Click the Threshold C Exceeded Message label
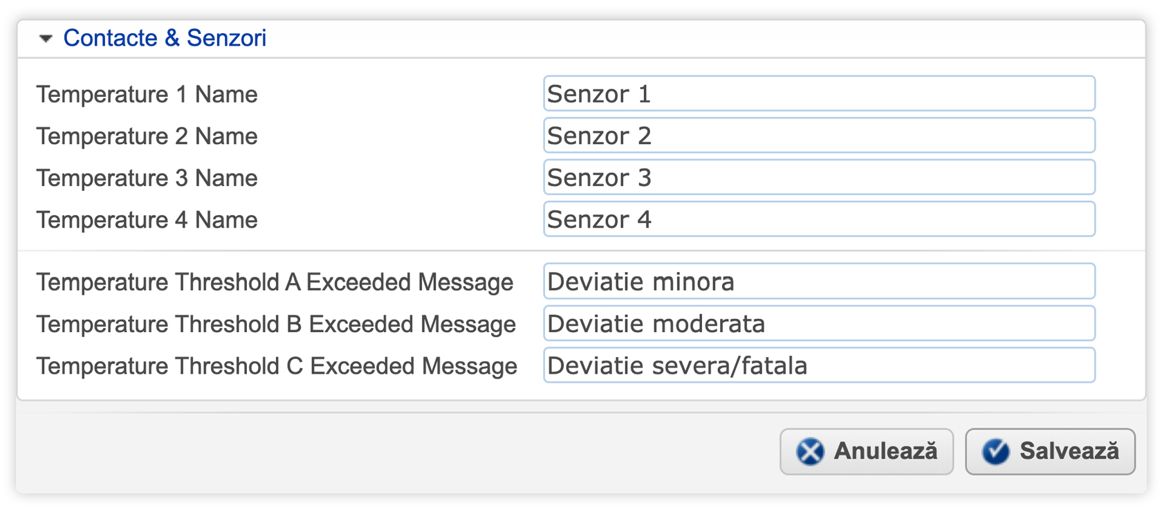This screenshot has width=1162, height=510. [277, 366]
